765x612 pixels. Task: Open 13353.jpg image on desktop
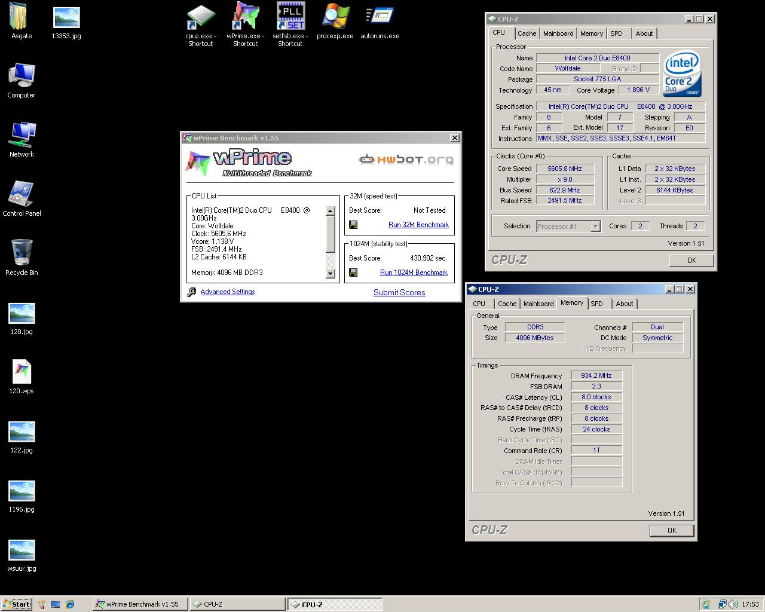click(x=66, y=22)
